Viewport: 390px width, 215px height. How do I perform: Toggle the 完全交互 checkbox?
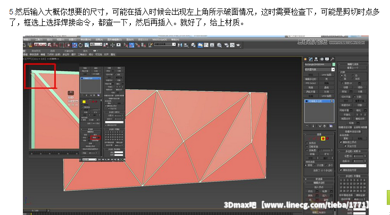(345, 146)
